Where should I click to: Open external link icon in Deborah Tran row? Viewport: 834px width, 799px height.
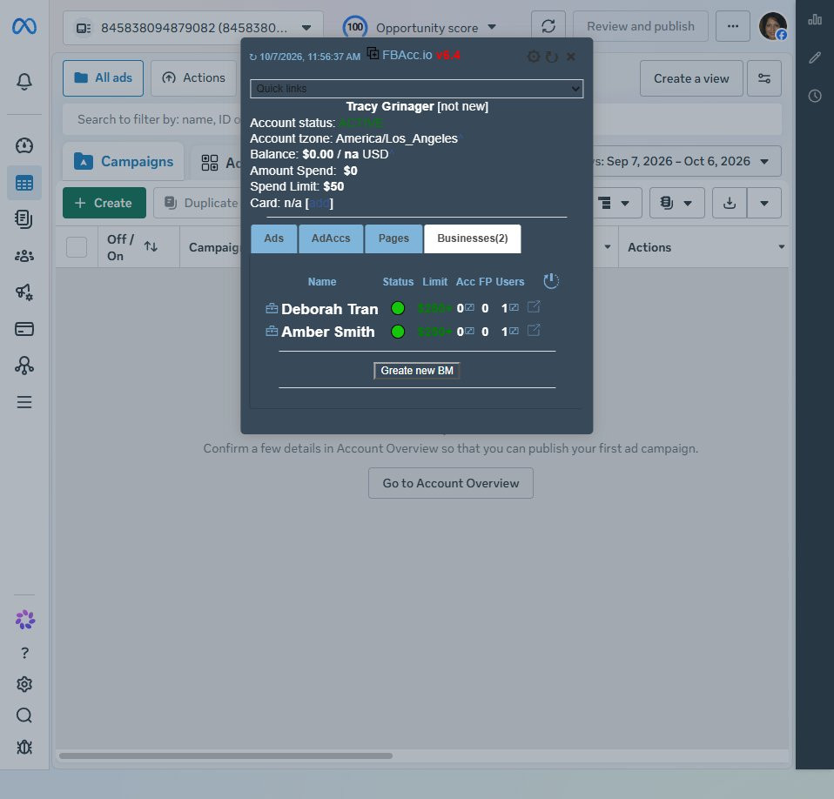tap(534, 306)
